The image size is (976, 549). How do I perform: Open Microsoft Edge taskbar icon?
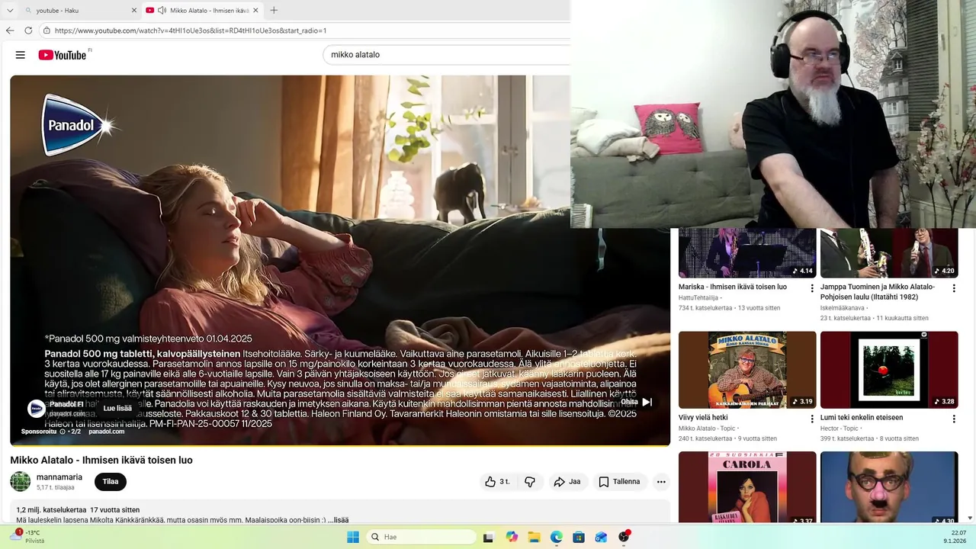tap(556, 537)
